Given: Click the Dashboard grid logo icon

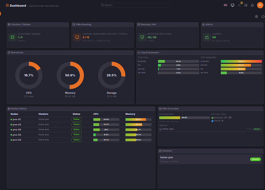Looking at the screenshot, I should pyautogui.click(x=7, y=6).
